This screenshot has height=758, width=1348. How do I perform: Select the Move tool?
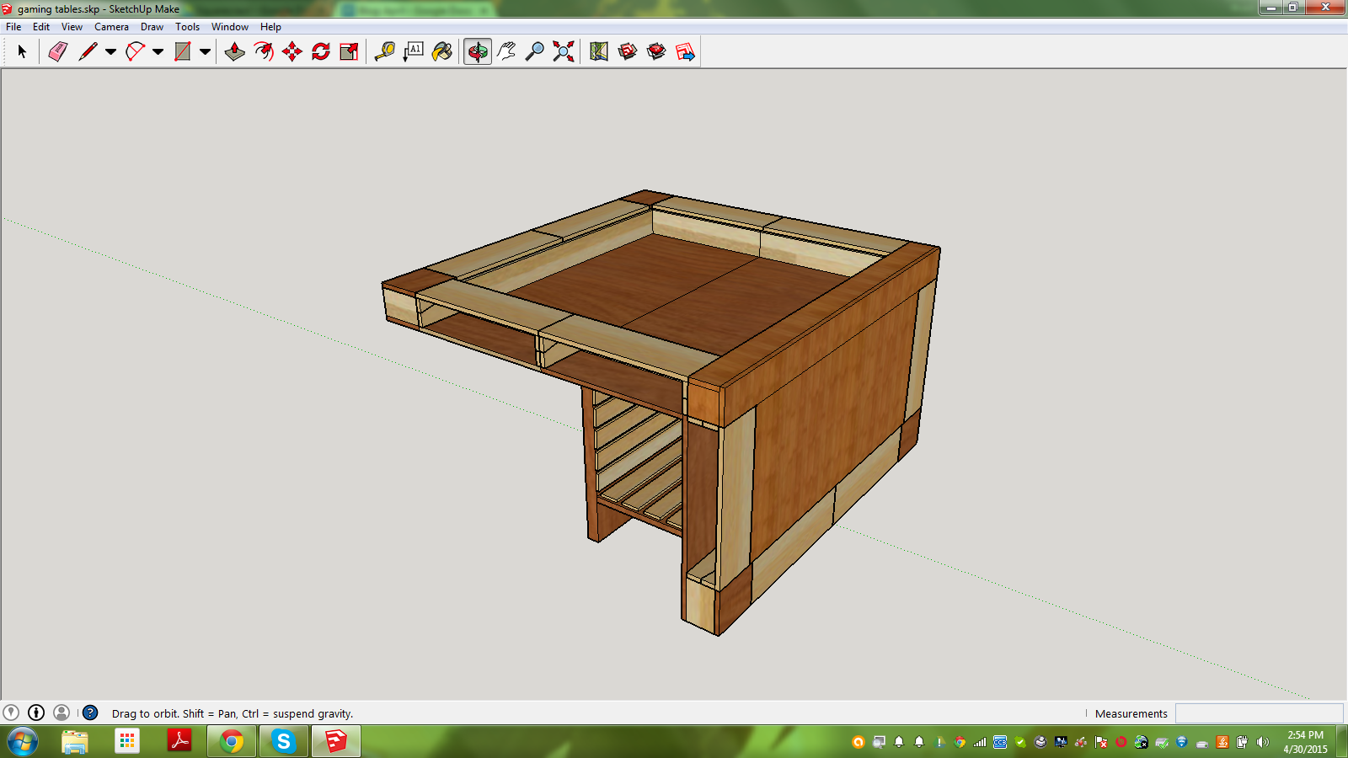pyautogui.click(x=292, y=52)
